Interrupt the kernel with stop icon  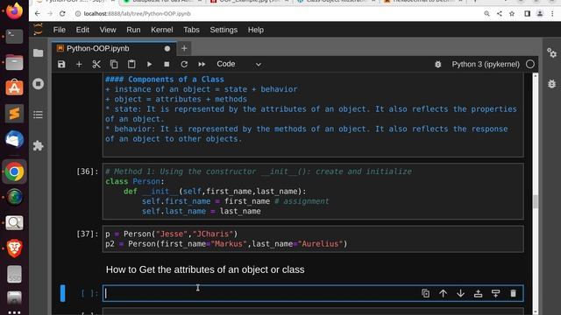[167, 64]
